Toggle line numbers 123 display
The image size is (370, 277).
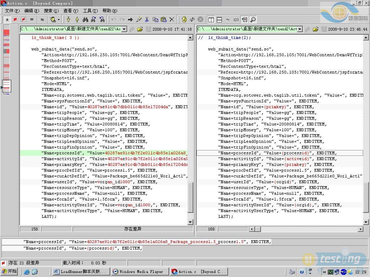(236, 19)
